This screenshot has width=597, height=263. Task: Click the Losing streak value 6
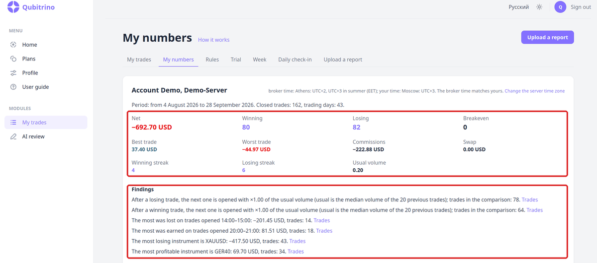pos(244,170)
